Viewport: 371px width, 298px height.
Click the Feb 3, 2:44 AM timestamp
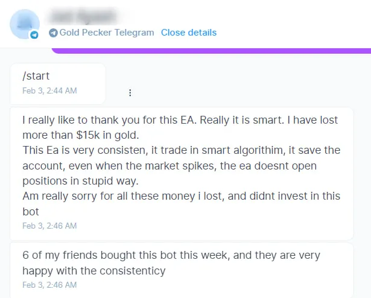coord(49,90)
